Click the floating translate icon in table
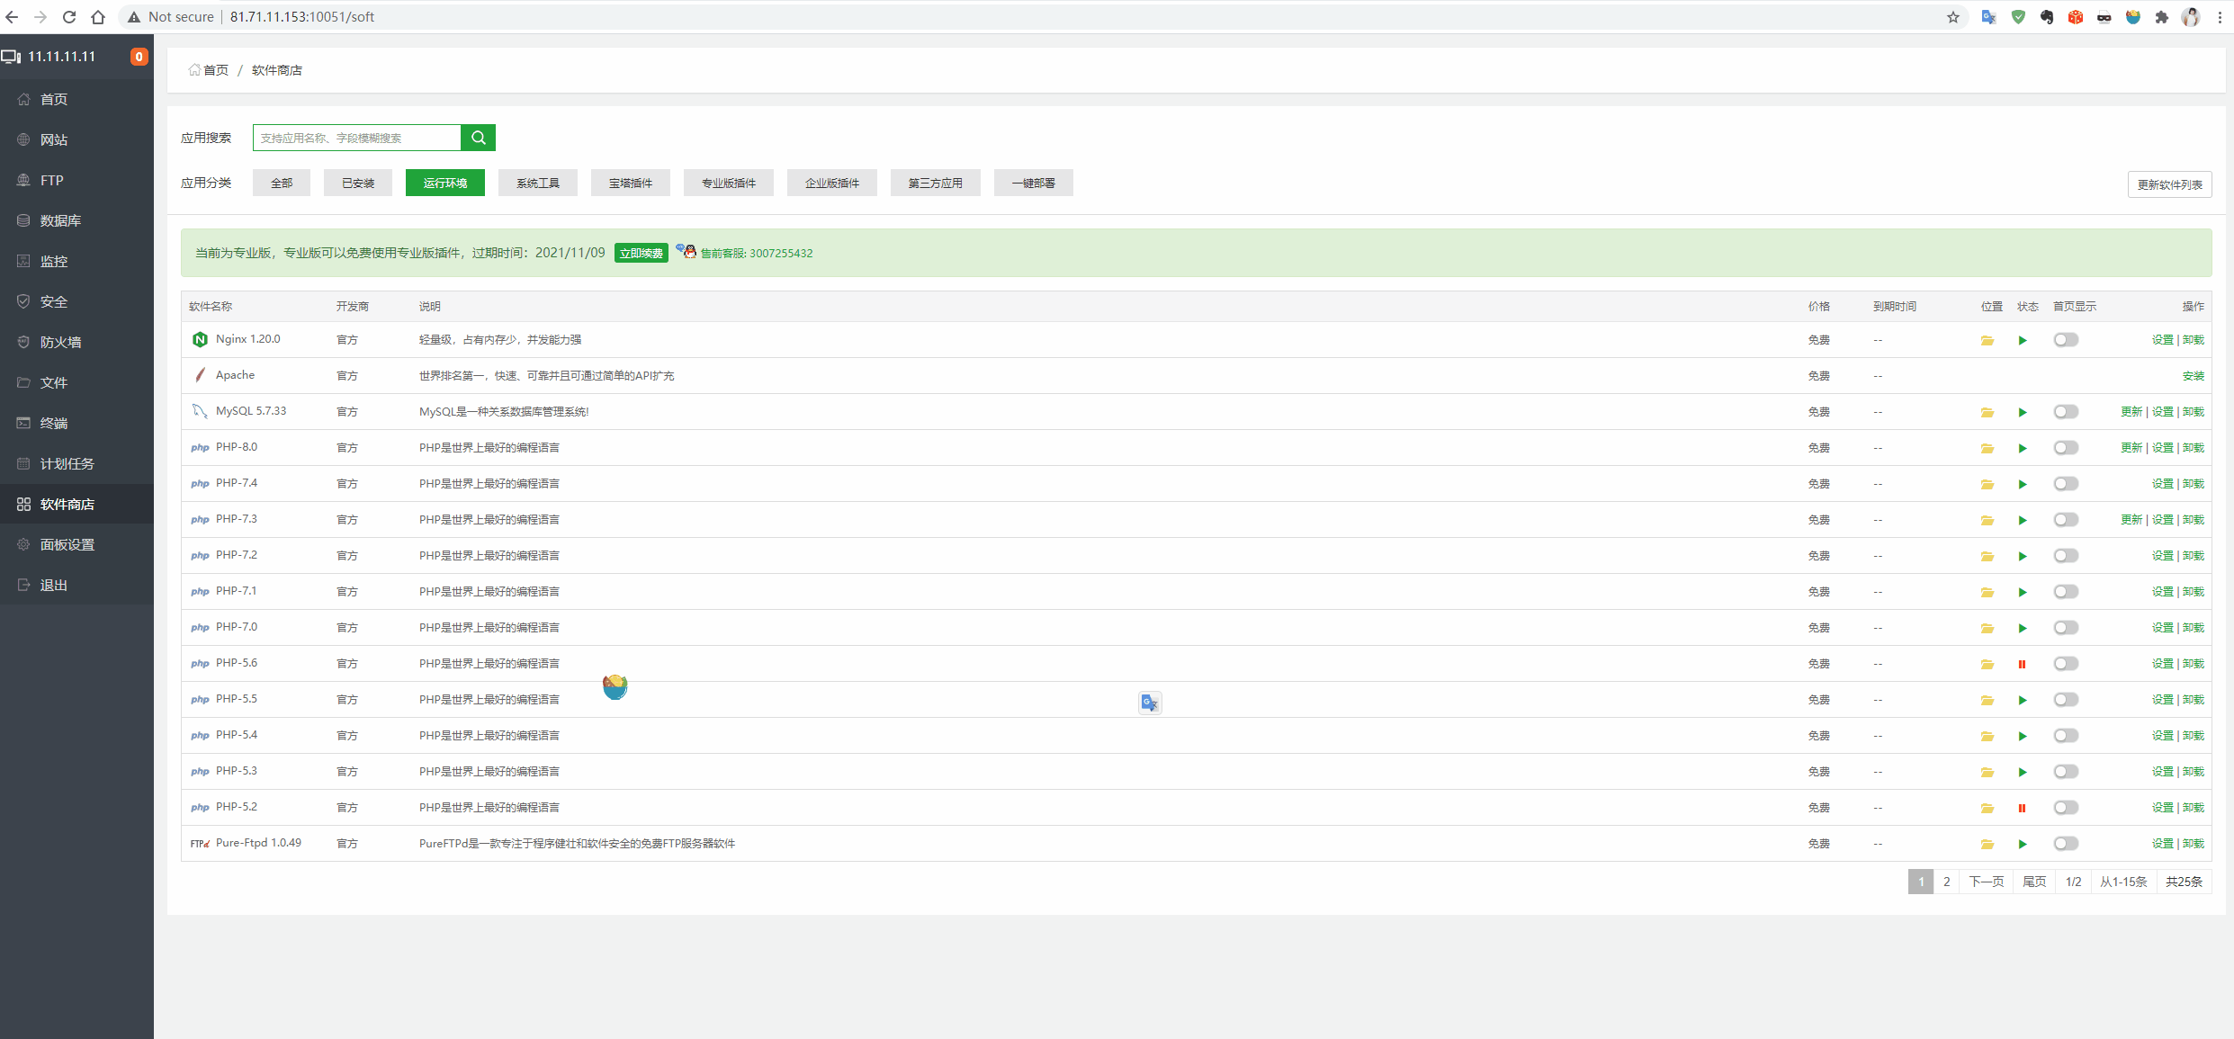The width and height of the screenshot is (2234, 1039). point(1150,703)
